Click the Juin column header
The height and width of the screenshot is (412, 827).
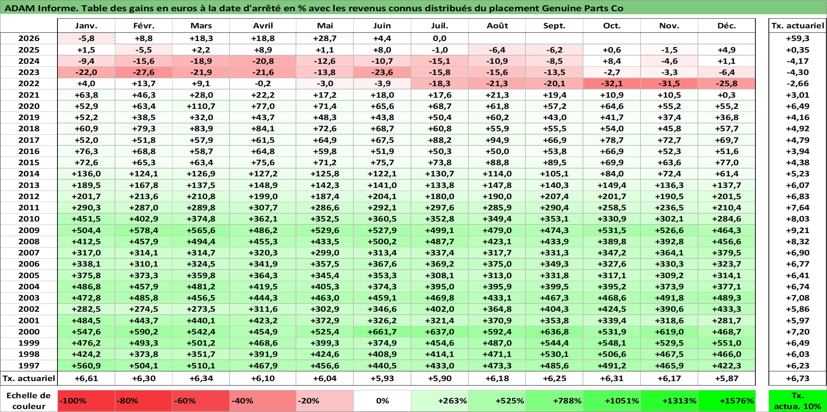[382, 26]
